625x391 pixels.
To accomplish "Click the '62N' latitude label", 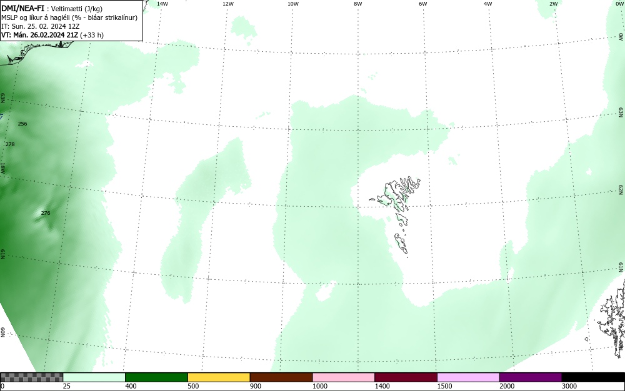I will pyautogui.click(x=621, y=189).
